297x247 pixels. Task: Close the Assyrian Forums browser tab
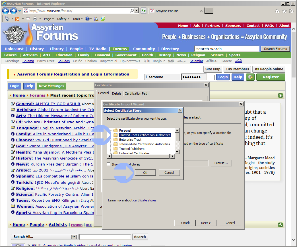coord(201,11)
